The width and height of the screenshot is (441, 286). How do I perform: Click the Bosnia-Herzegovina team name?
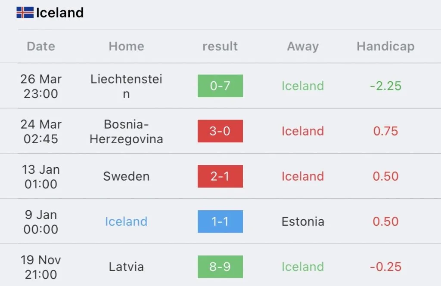(126, 131)
